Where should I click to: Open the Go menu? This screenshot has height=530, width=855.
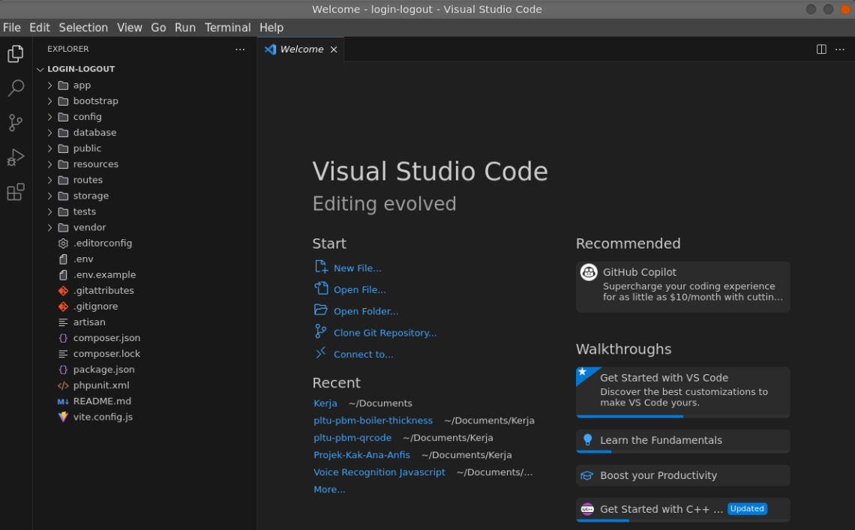point(158,28)
